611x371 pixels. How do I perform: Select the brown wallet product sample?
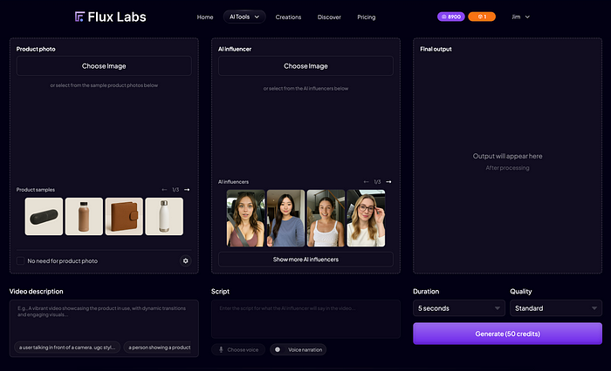pos(124,216)
